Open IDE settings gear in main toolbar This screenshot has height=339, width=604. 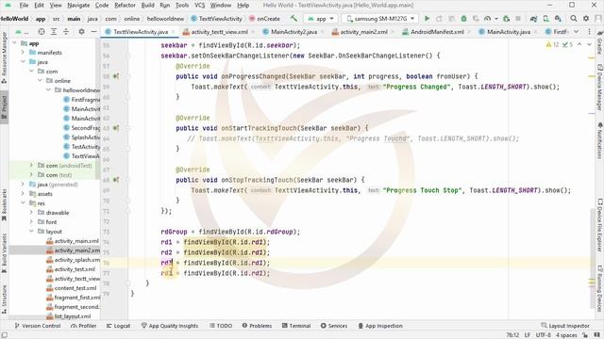pyautogui.click(x=586, y=18)
